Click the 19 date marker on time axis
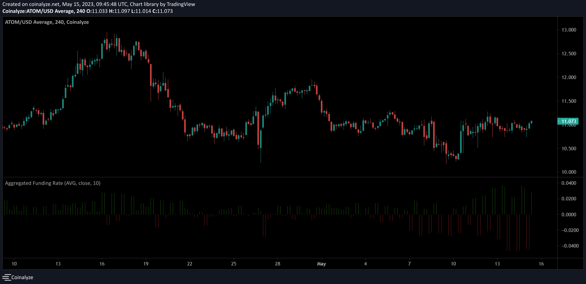The height and width of the screenshot is (284, 586). (x=146, y=264)
